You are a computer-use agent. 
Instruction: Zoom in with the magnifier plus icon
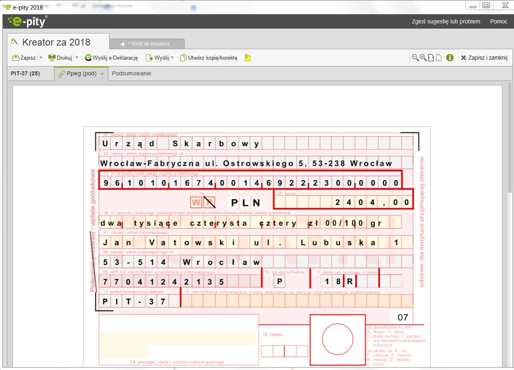coord(423,58)
